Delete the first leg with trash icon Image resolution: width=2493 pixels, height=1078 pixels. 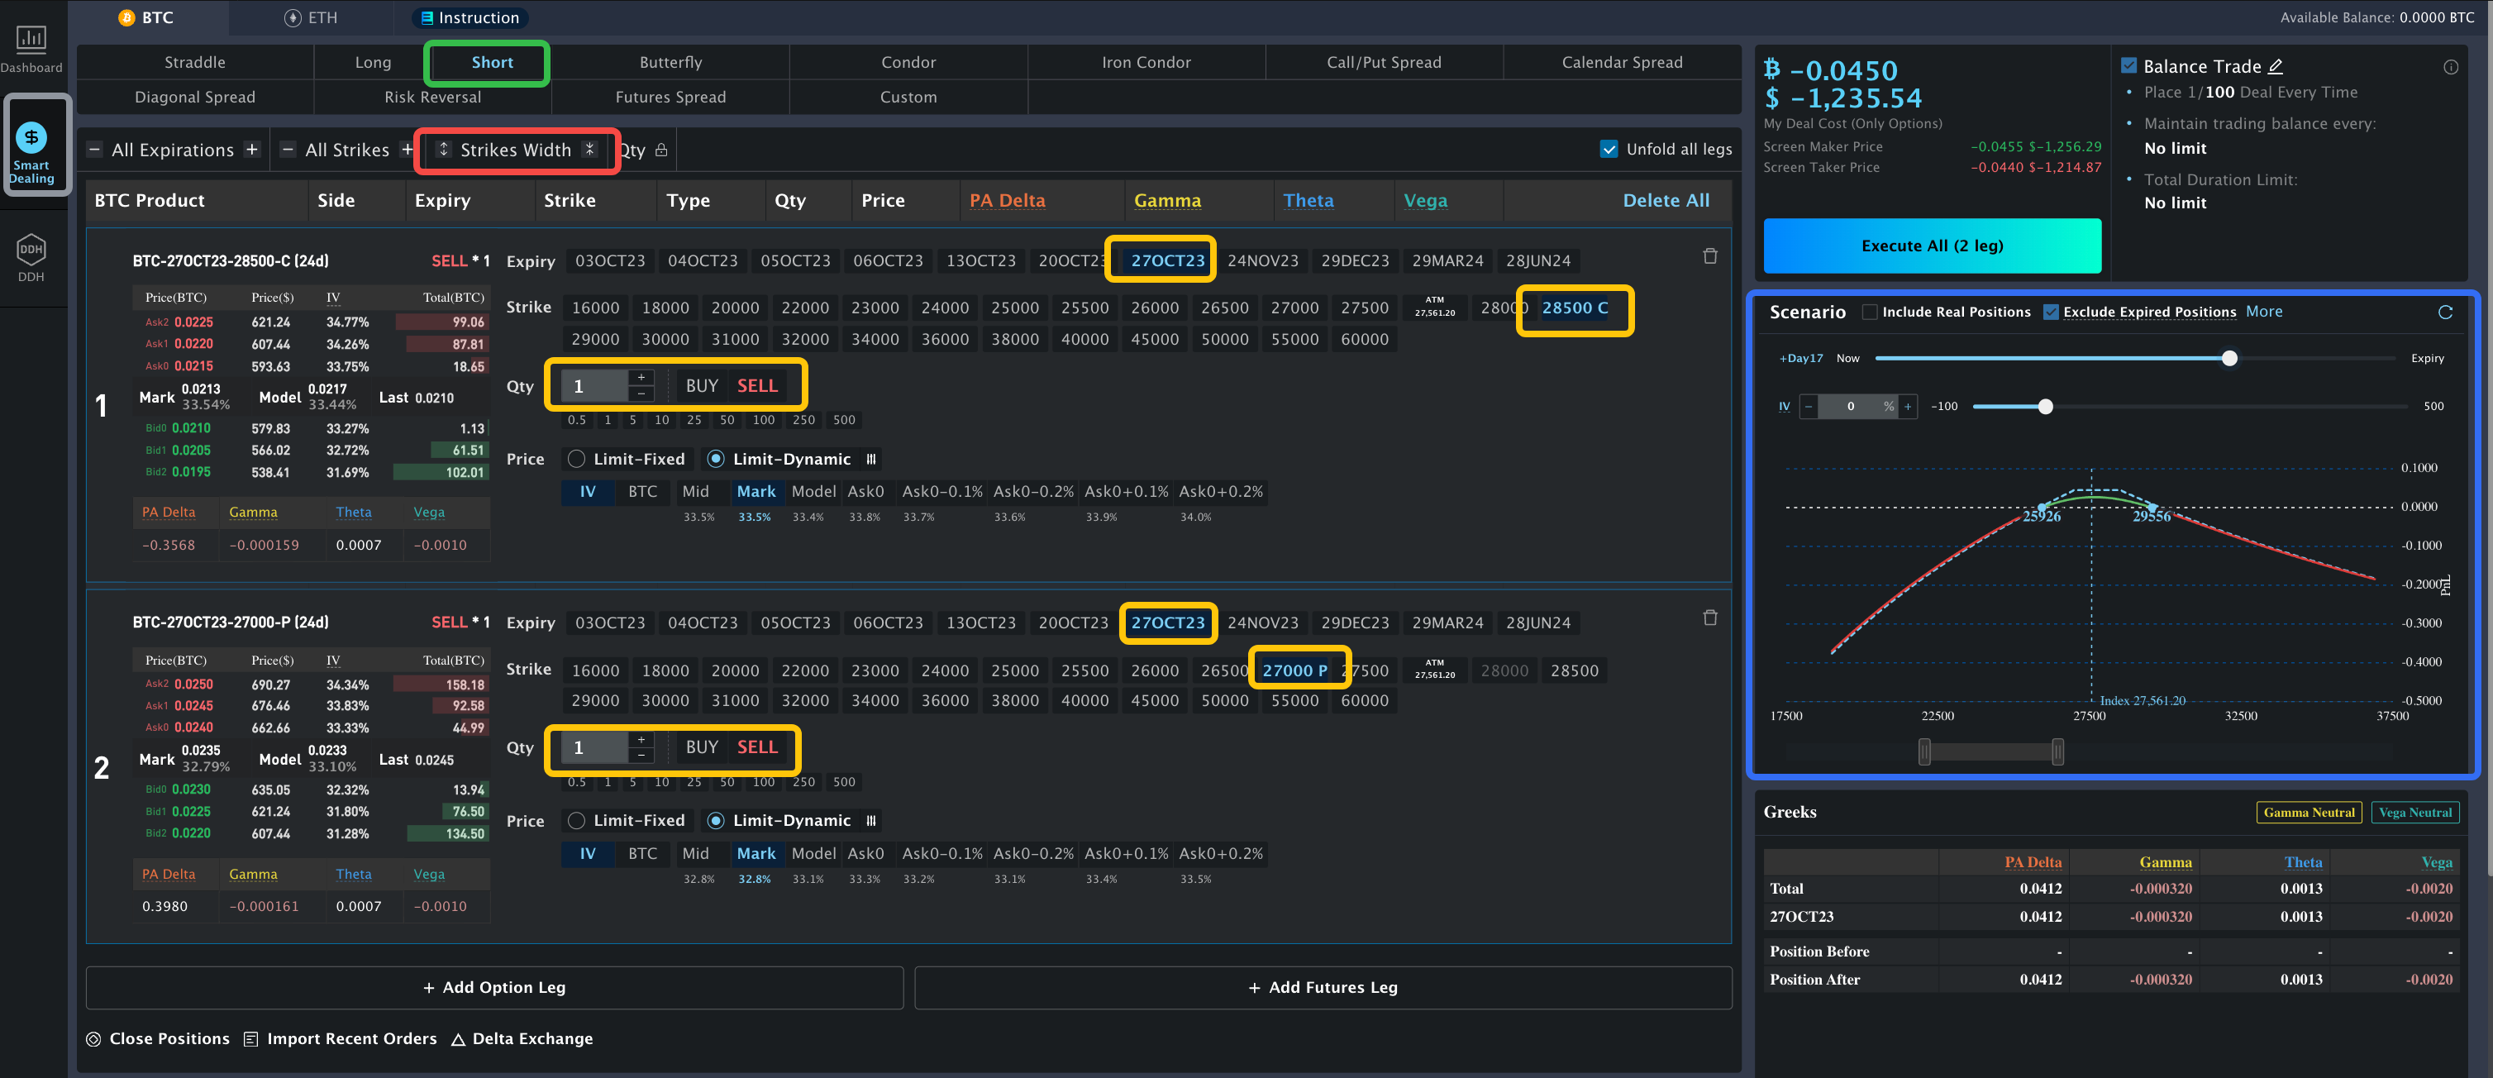1710,256
